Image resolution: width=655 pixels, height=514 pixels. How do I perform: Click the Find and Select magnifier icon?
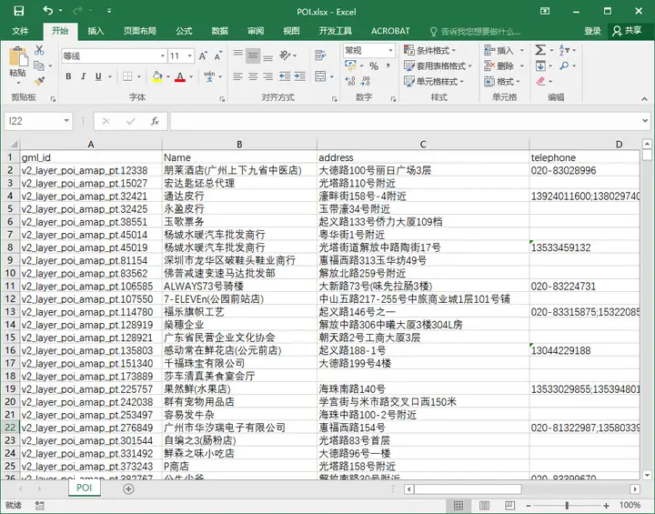click(x=564, y=66)
